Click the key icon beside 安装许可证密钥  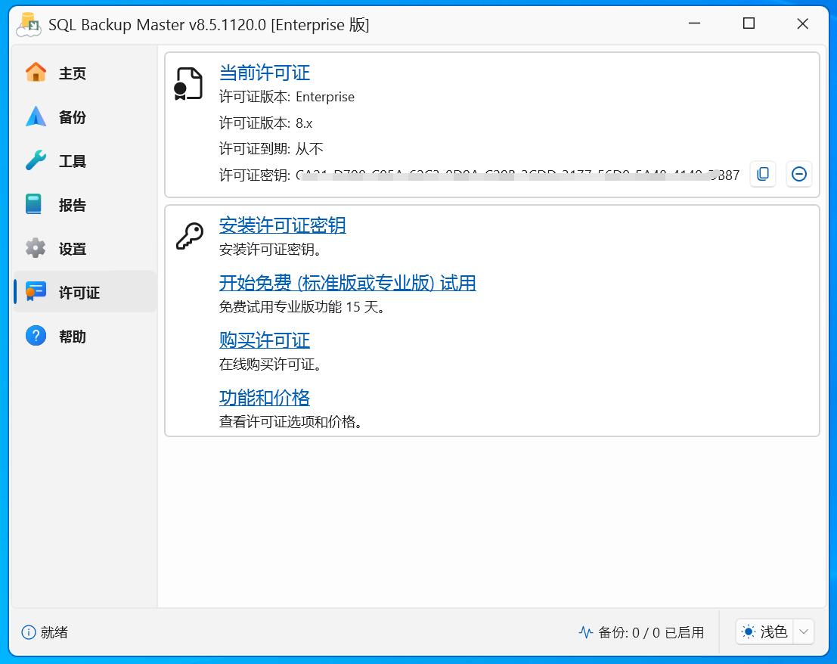(x=190, y=236)
